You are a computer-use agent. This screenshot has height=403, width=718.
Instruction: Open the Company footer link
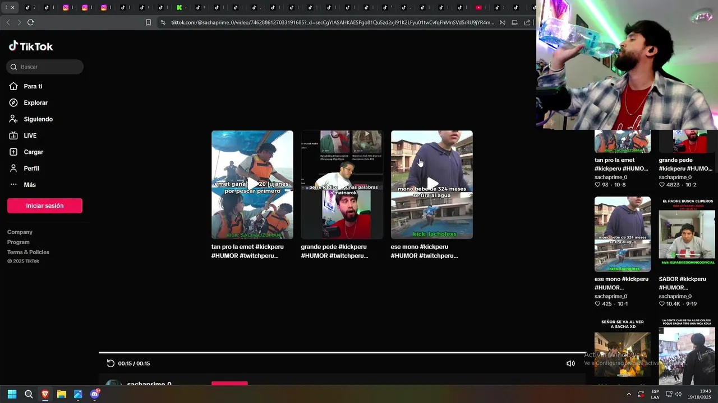click(20, 232)
